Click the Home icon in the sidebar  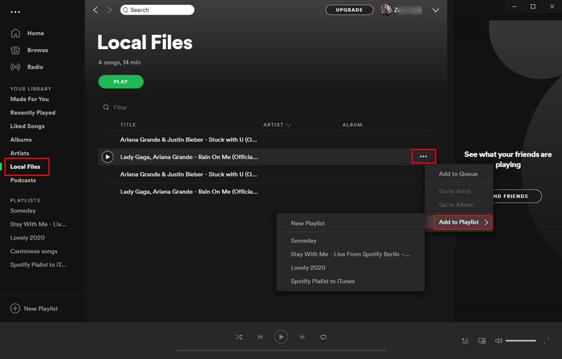(15, 33)
